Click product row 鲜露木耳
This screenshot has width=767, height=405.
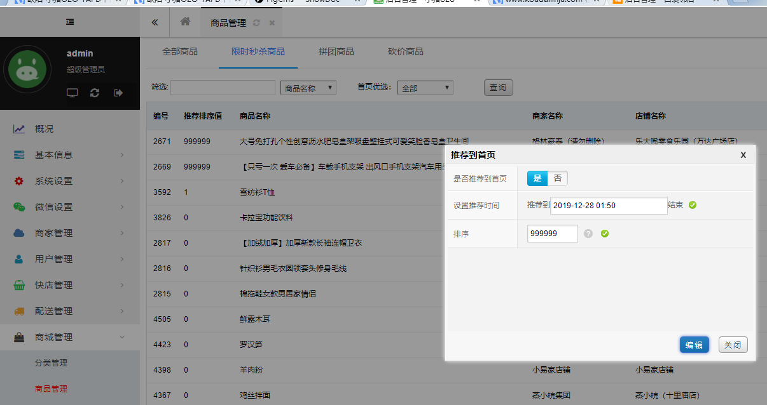point(255,319)
